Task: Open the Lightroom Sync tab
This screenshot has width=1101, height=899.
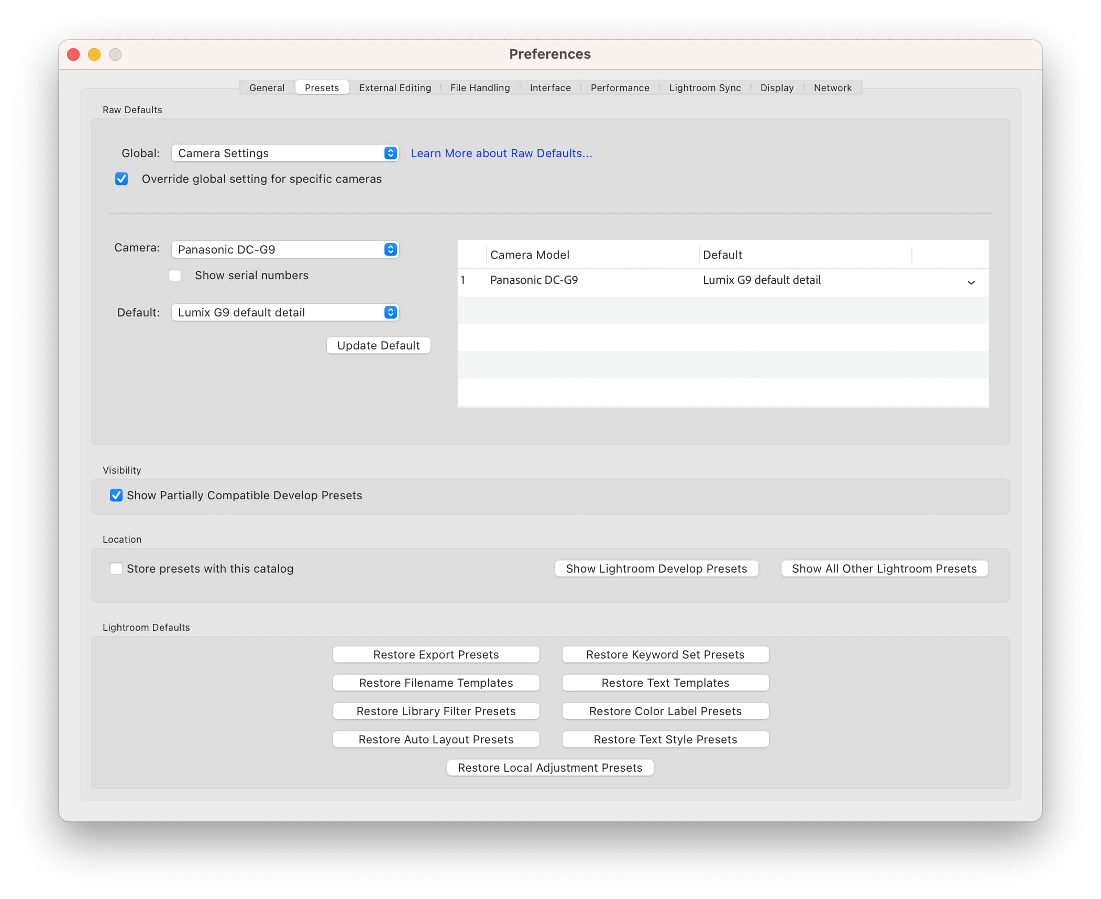Action: (x=704, y=87)
